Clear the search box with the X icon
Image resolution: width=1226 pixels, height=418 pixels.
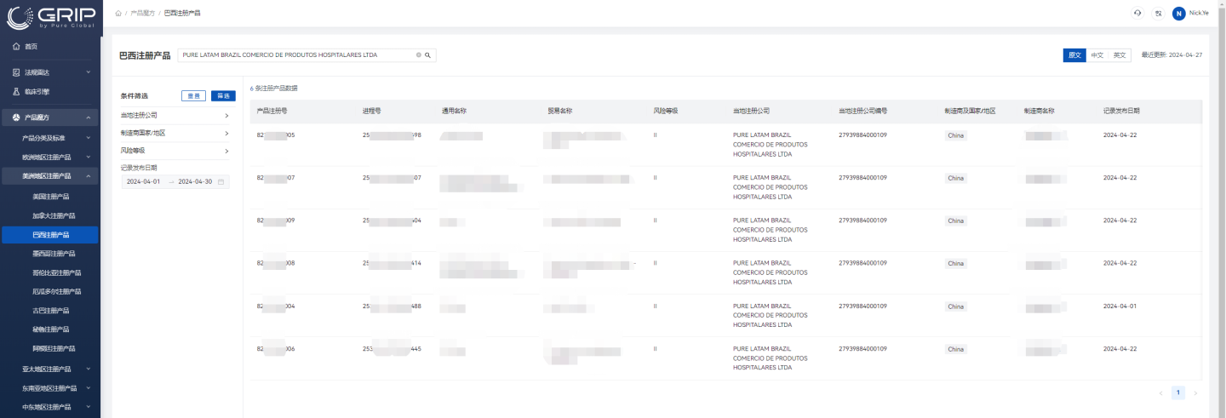pos(418,54)
